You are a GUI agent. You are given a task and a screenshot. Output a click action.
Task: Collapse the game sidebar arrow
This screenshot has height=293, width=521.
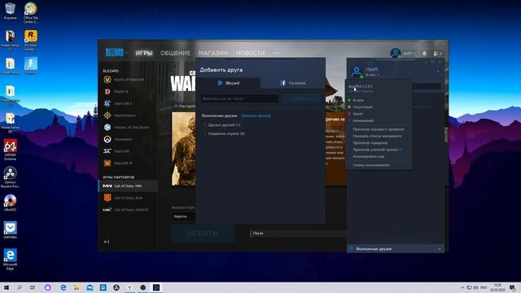click(x=107, y=242)
